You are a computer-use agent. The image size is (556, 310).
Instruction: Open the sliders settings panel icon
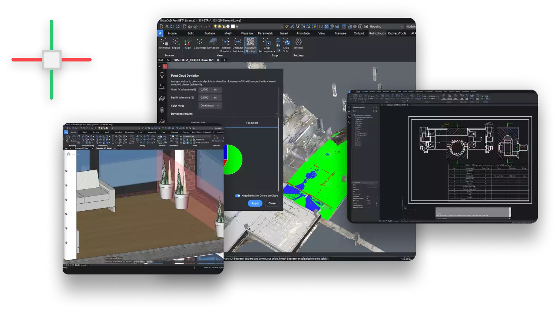pos(162,87)
